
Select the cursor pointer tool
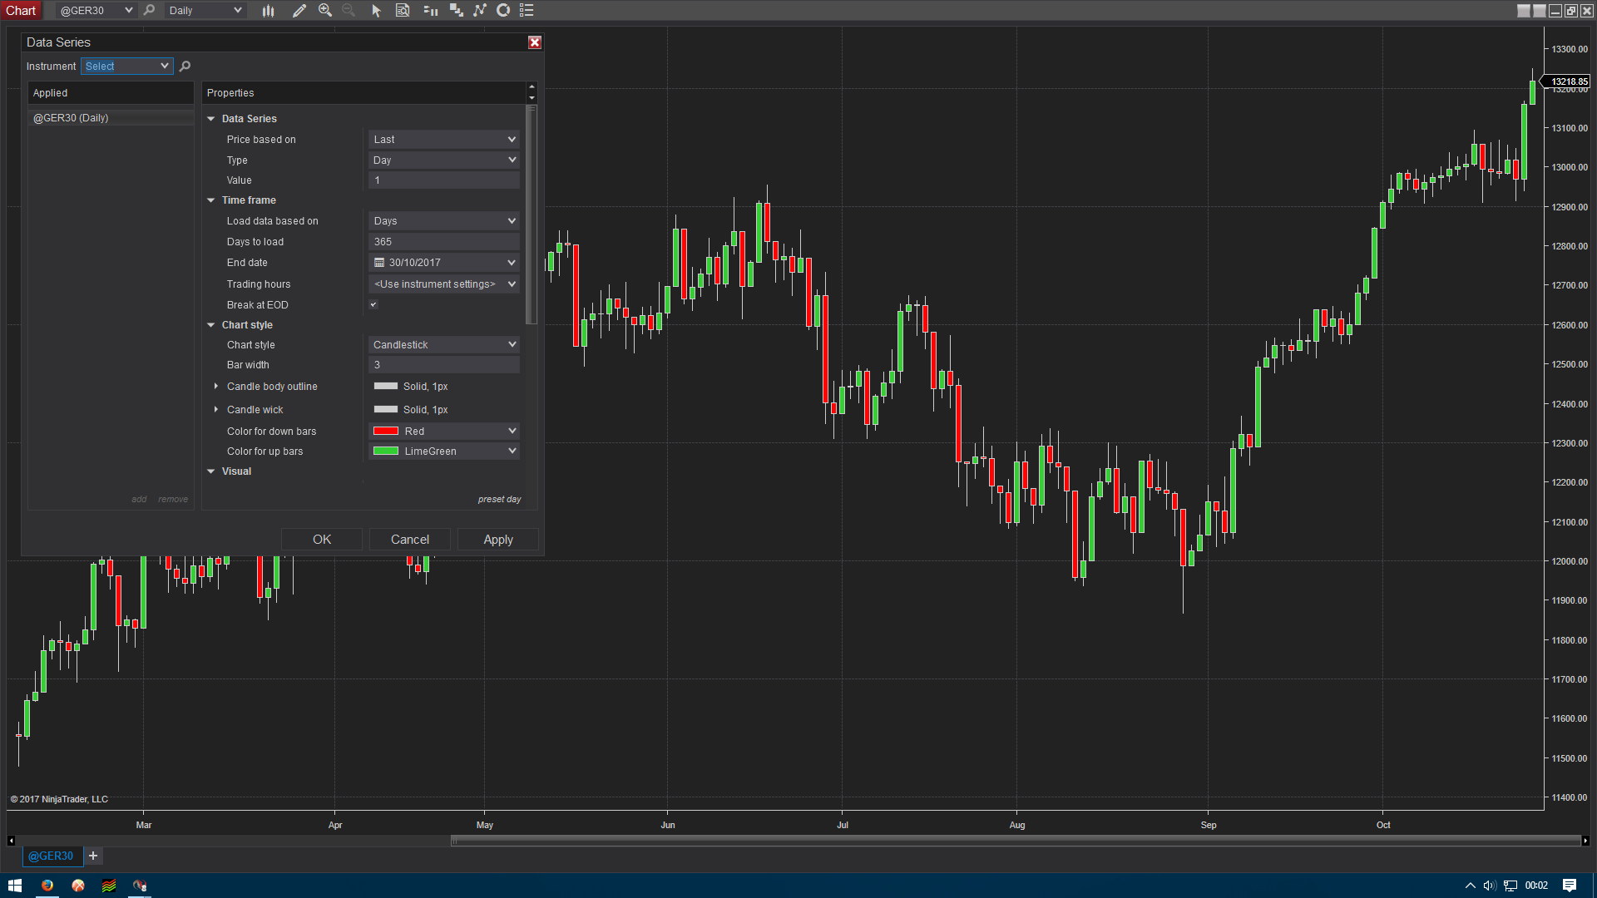point(376,11)
